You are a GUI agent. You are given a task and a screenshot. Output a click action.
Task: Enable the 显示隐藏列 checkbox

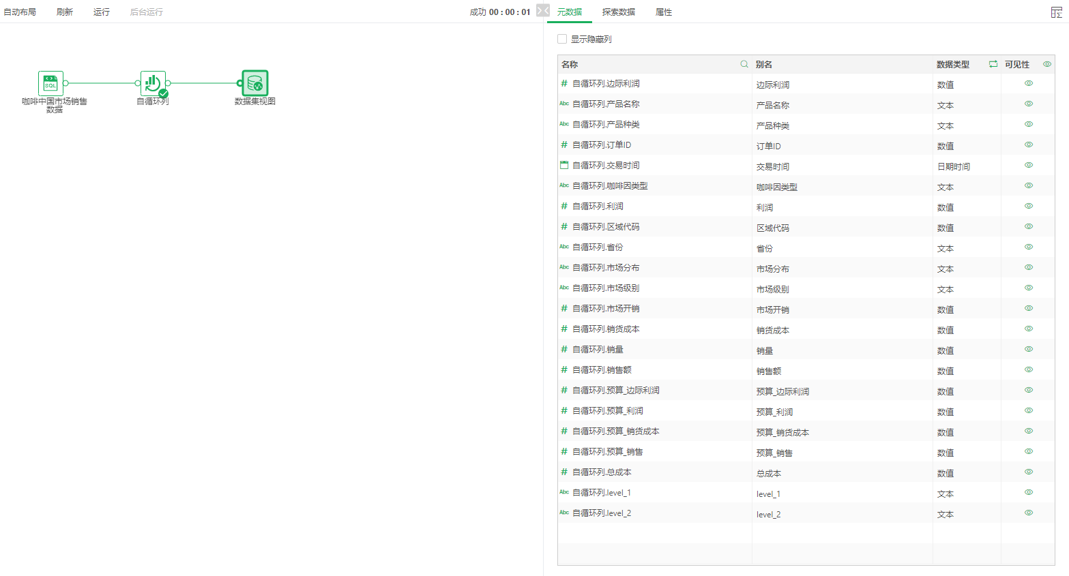562,40
